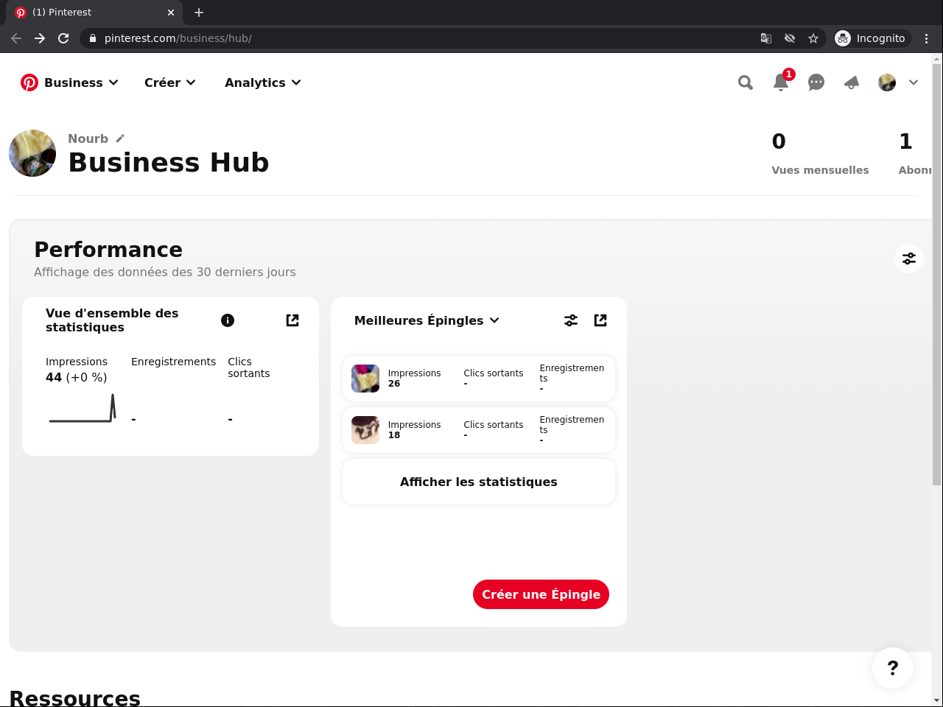Close the Pinterest browser tab
The width and height of the screenshot is (943, 707).
tap(171, 13)
